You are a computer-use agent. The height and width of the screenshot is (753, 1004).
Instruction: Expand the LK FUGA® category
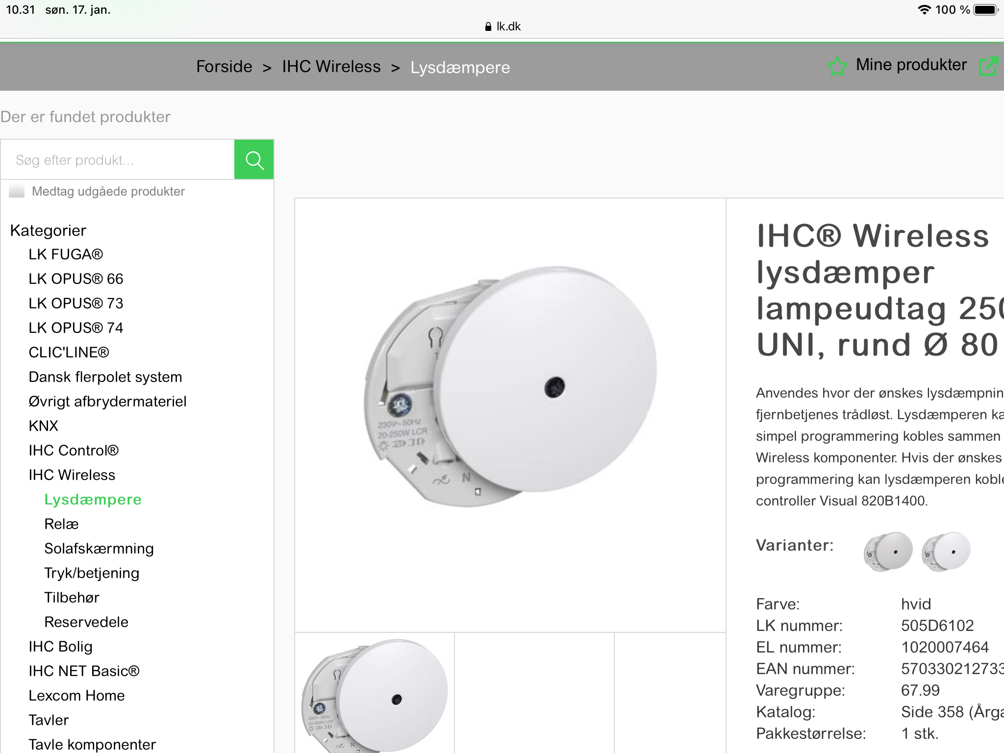point(66,254)
